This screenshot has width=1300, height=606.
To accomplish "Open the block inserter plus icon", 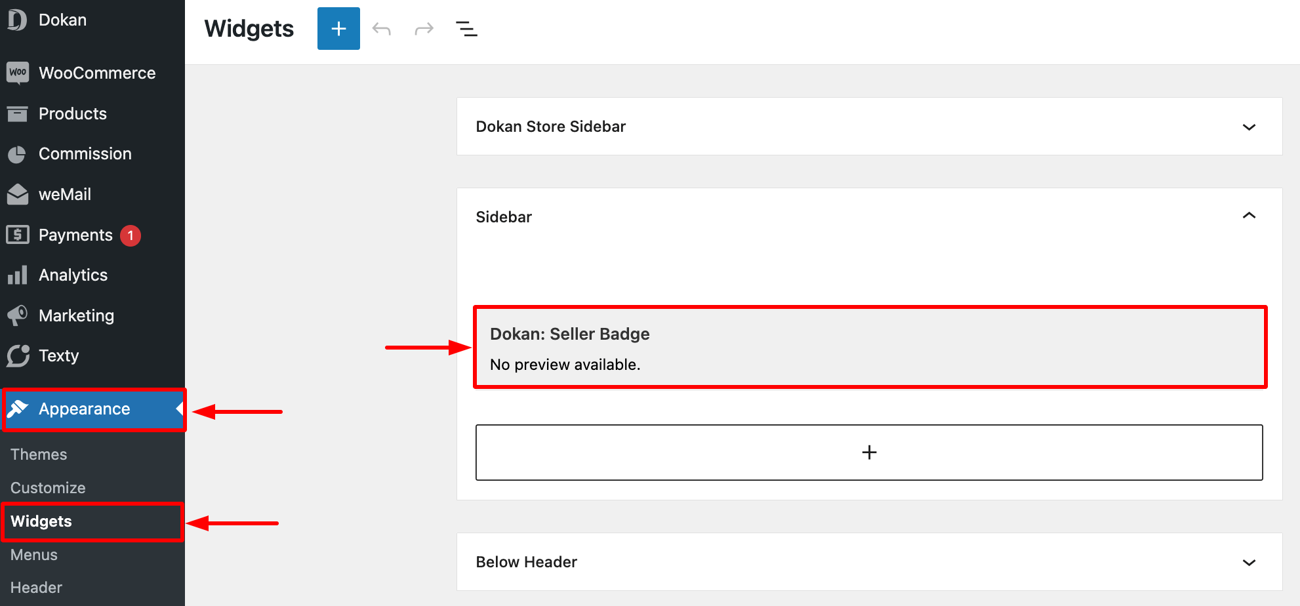I will click(338, 28).
